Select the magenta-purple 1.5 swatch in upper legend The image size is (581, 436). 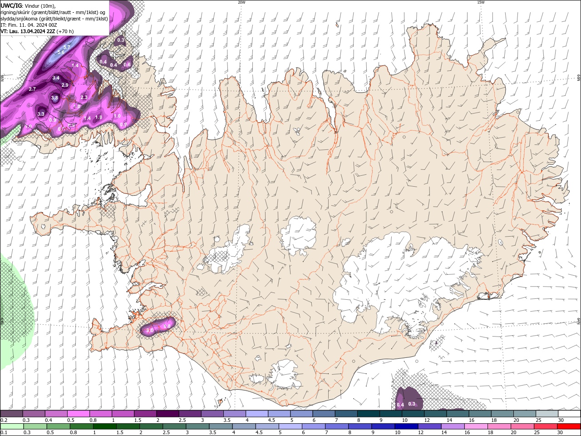click(145, 413)
